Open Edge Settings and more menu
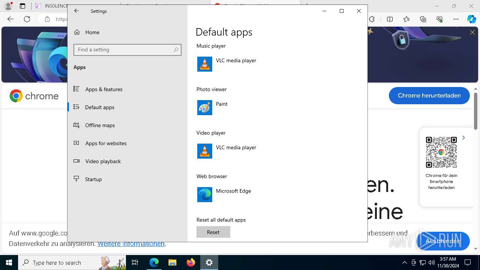Screen dimensions: 480x270 pos(456,19)
